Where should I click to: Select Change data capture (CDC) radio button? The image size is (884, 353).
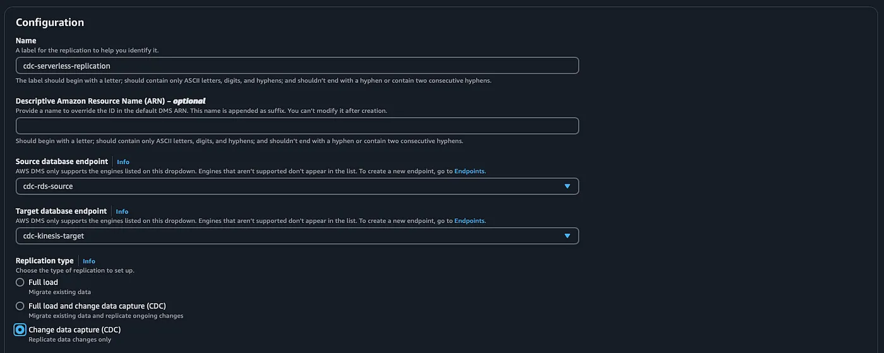pos(20,330)
